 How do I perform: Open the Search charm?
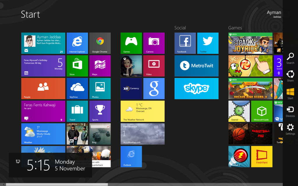290,58
